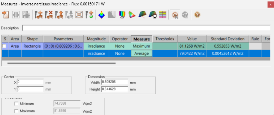Enable the Minimum threshold checkbox

16,104
